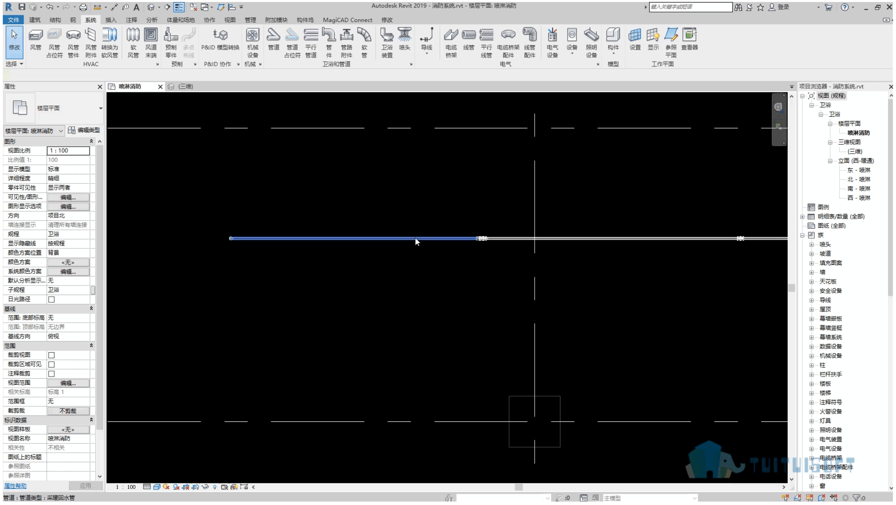Open the 楼层平面: 喷淋消防 instance dropdown
This screenshot has width=896, height=505.
point(34,131)
